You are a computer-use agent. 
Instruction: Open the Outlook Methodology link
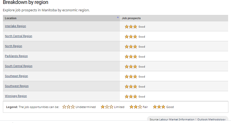pyautogui.click(x=211, y=120)
